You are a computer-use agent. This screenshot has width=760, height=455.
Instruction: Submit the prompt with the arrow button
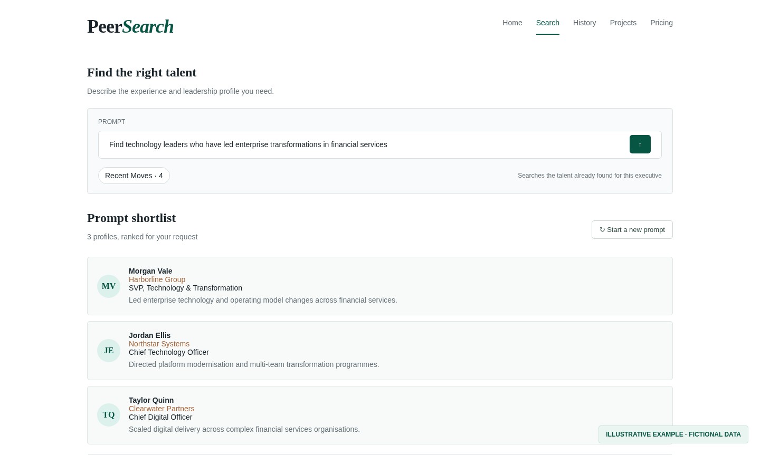[640, 144]
